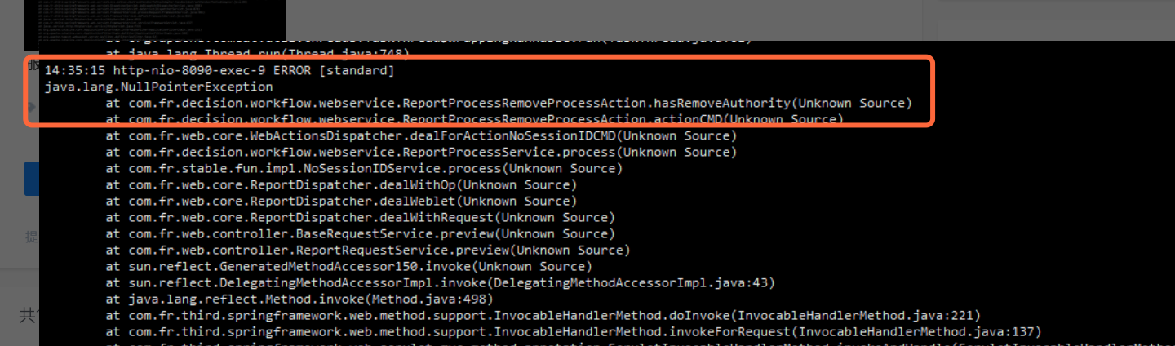Click the InvocableHandlerMethod.invokeForRequest line
The height and width of the screenshot is (346, 1175).
tap(573, 331)
